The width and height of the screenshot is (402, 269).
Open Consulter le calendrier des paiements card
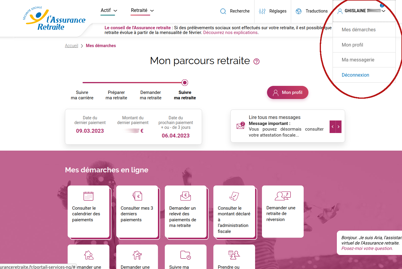coord(89,211)
